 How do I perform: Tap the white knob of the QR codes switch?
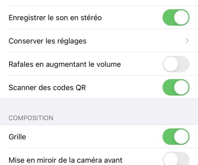181,87
